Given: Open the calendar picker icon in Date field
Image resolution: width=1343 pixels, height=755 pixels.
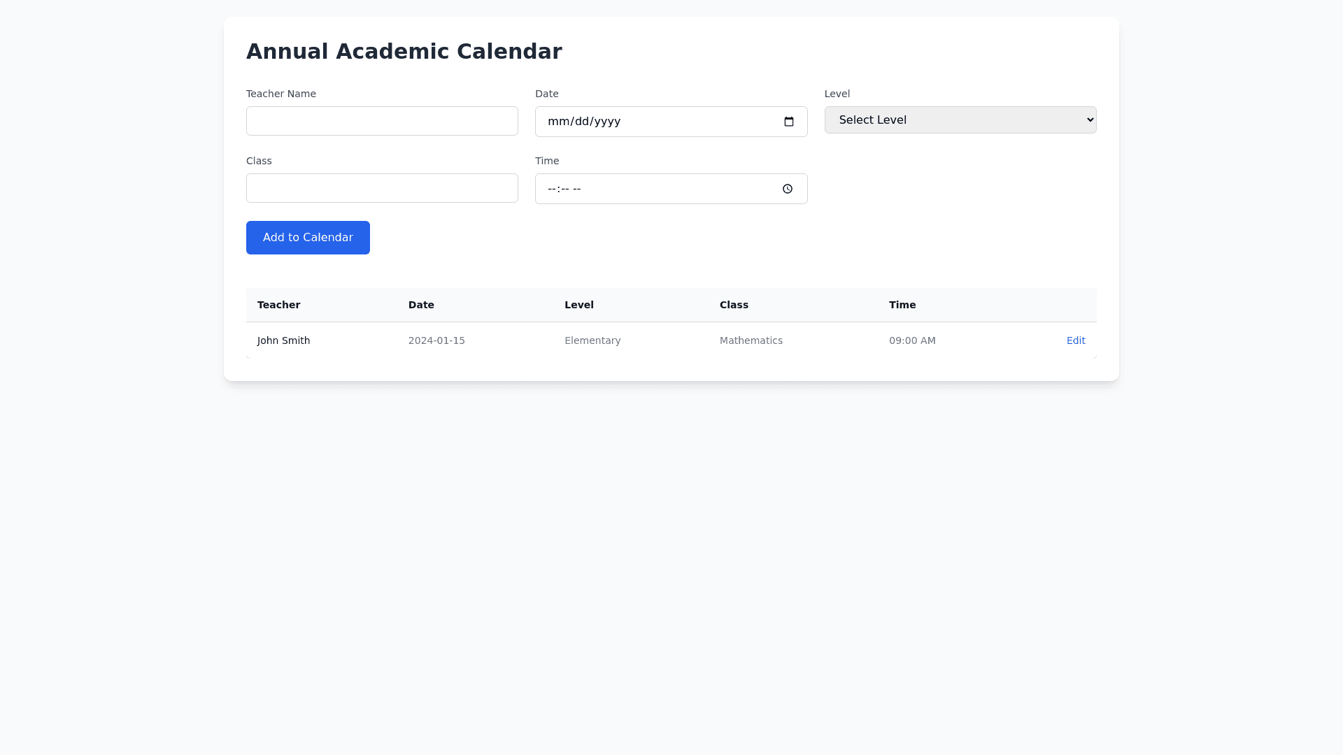Looking at the screenshot, I should pos(789,122).
